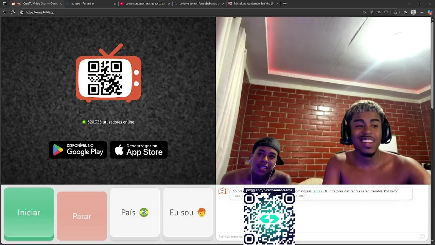
Task: Click the circled ellipsis icon in address bar
Action: [386, 12]
